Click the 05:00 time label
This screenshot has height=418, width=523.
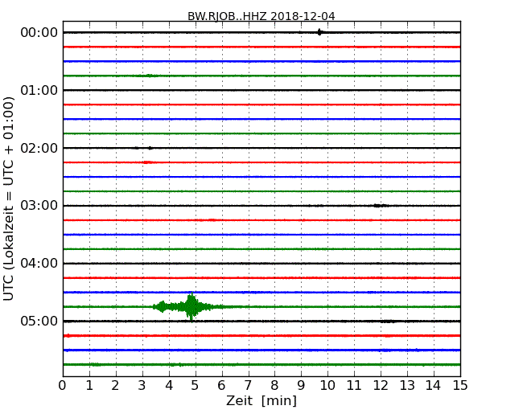tap(39, 321)
